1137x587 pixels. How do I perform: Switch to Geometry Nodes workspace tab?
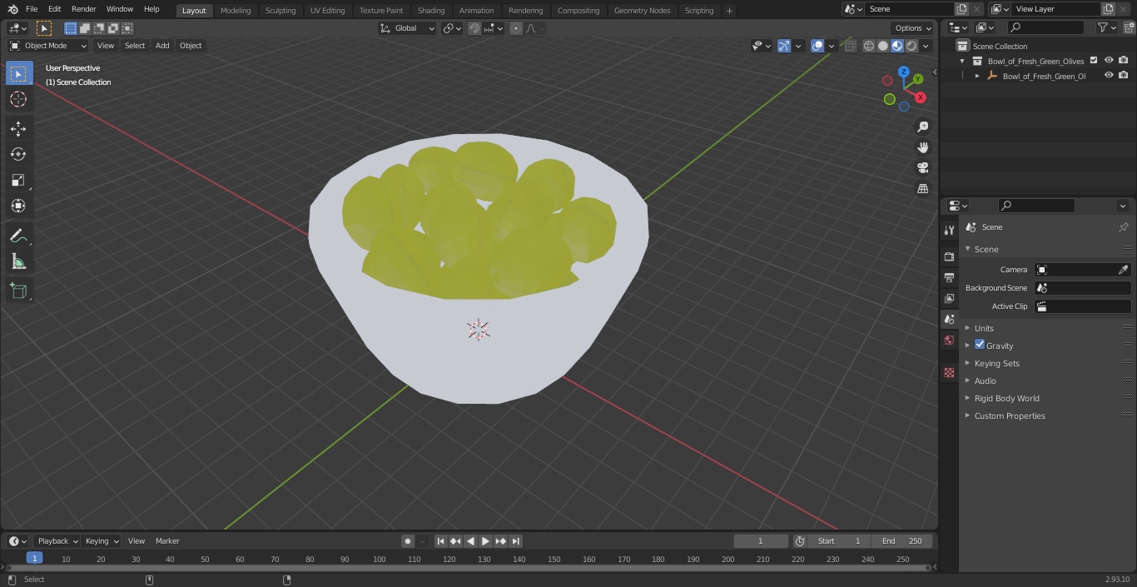point(642,11)
